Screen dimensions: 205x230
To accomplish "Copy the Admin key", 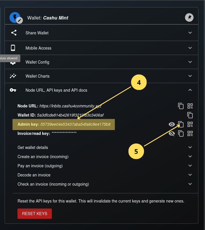I will point(181,124).
